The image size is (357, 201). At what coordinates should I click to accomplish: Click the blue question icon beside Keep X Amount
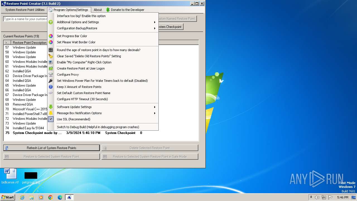click(x=51, y=87)
